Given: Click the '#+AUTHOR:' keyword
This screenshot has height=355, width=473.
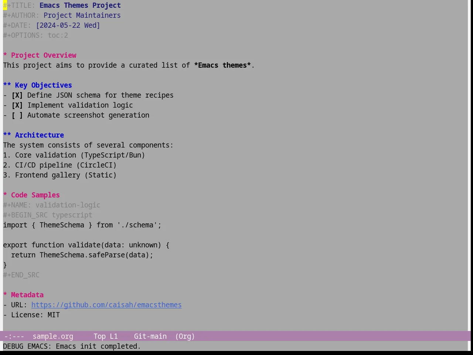Looking at the screenshot, I should pos(21,16).
